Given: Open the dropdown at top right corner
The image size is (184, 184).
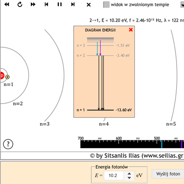Looking at the screenshot, I should click(x=182, y=5).
